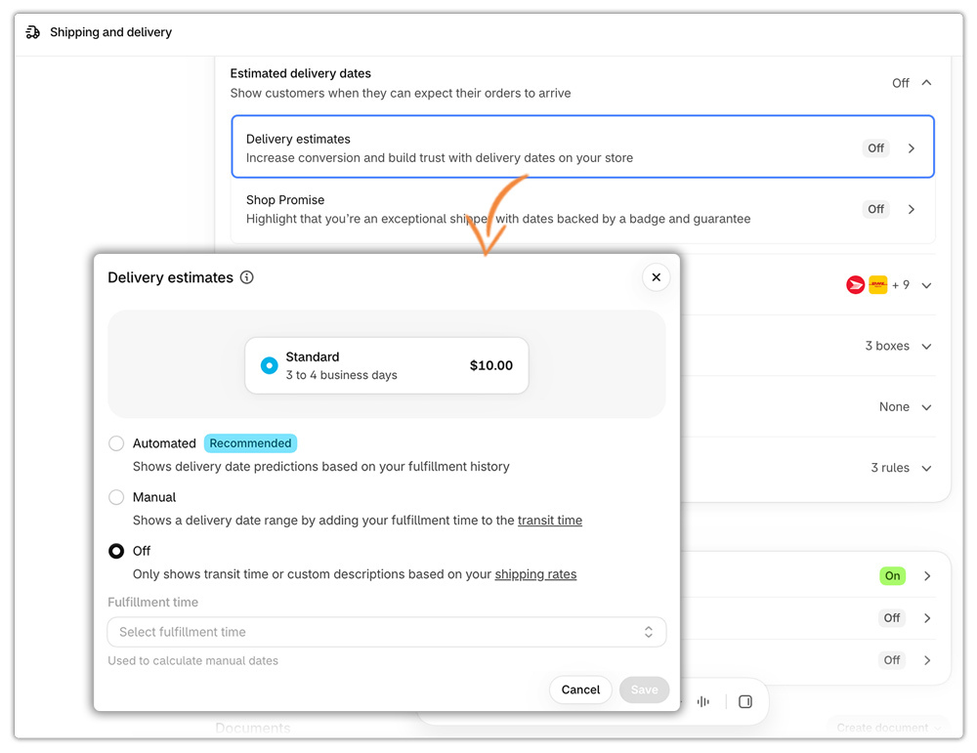Click the '3 to 4 business days' text
977x753 pixels.
341,376
